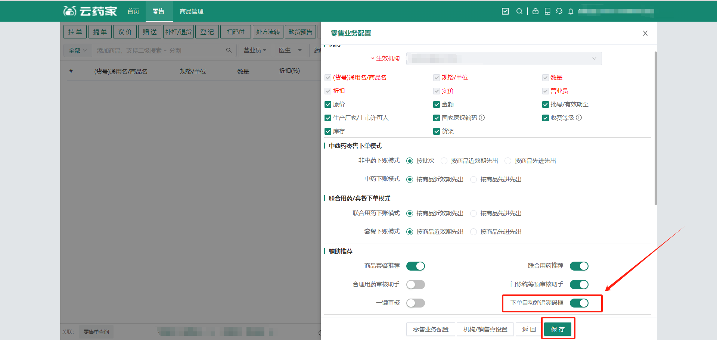This screenshot has width=717, height=340.
Task: Open the 生效机构 dropdown
Action: click(504, 59)
